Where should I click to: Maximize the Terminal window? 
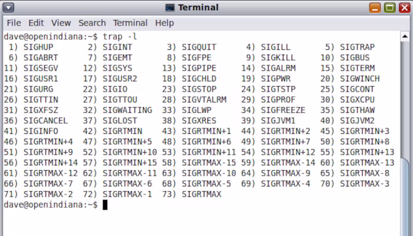tap(390, 8)
